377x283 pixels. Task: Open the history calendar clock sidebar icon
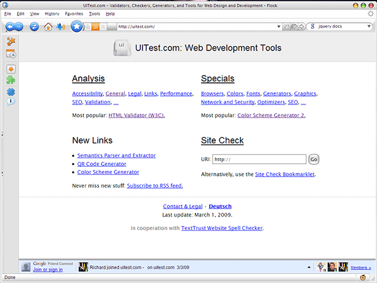point(10,54)
